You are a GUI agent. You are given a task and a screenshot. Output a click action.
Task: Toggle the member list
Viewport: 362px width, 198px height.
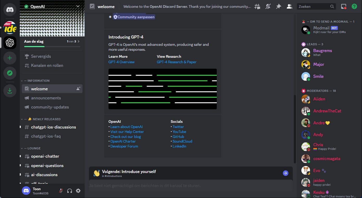pyautogui.click(x=289, y=7)
